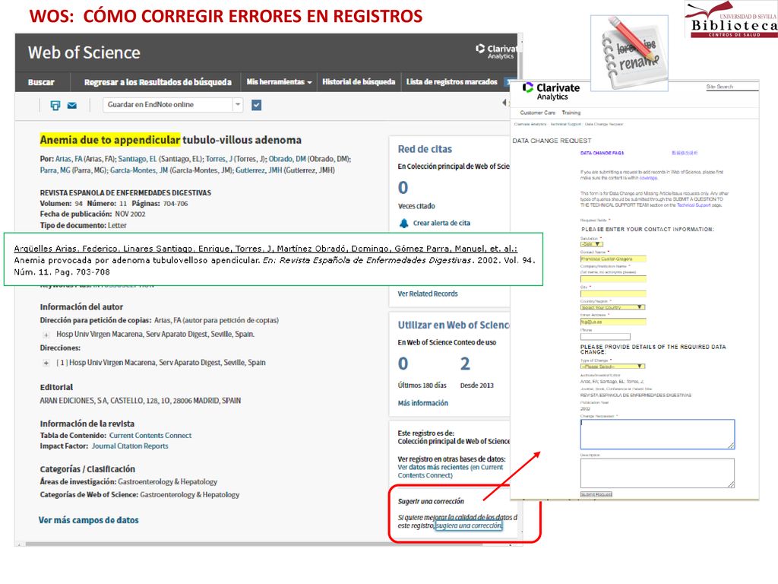Click author link Torres, J
The image size is (778, 584).
[219, 159]
